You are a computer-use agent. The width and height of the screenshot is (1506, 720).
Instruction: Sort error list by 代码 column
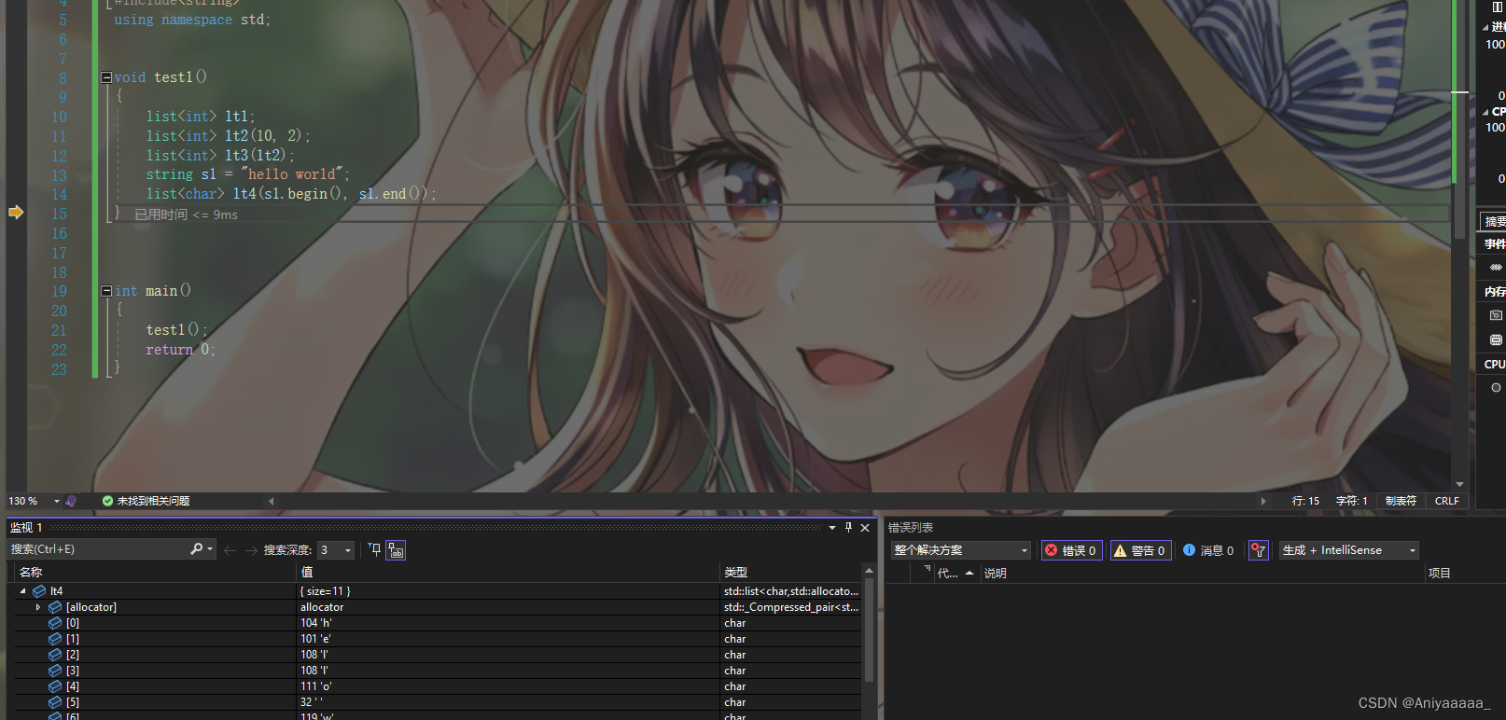click(x=955, y=574)
